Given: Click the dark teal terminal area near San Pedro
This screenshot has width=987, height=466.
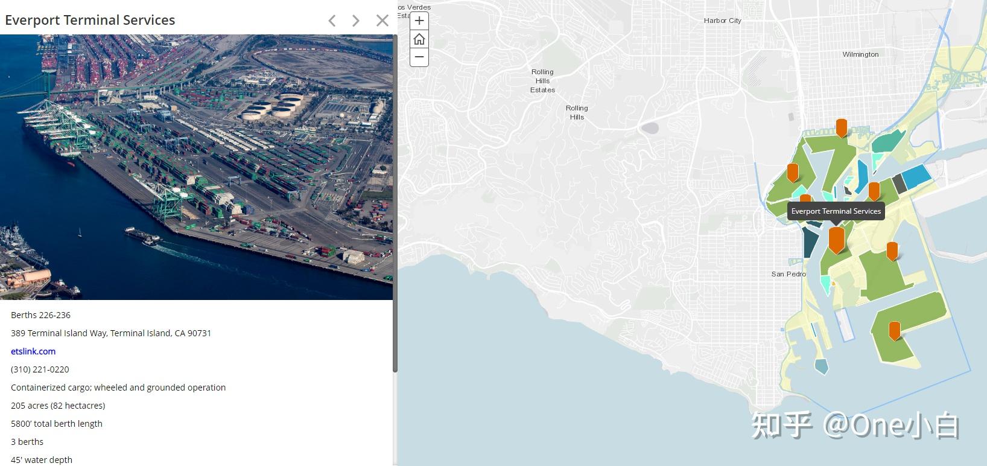Looking at the screenshot, I should coord(810,242).
